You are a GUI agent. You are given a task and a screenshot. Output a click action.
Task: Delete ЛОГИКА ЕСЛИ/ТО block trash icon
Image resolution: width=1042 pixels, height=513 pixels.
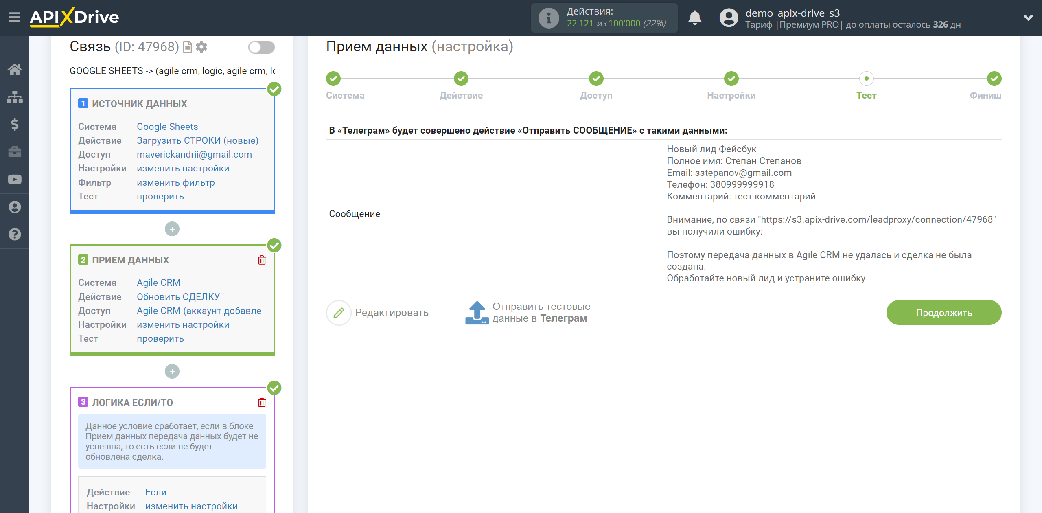[x=262, y=402]
